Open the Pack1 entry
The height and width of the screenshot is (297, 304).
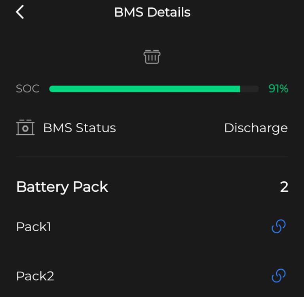coord(34,227)
